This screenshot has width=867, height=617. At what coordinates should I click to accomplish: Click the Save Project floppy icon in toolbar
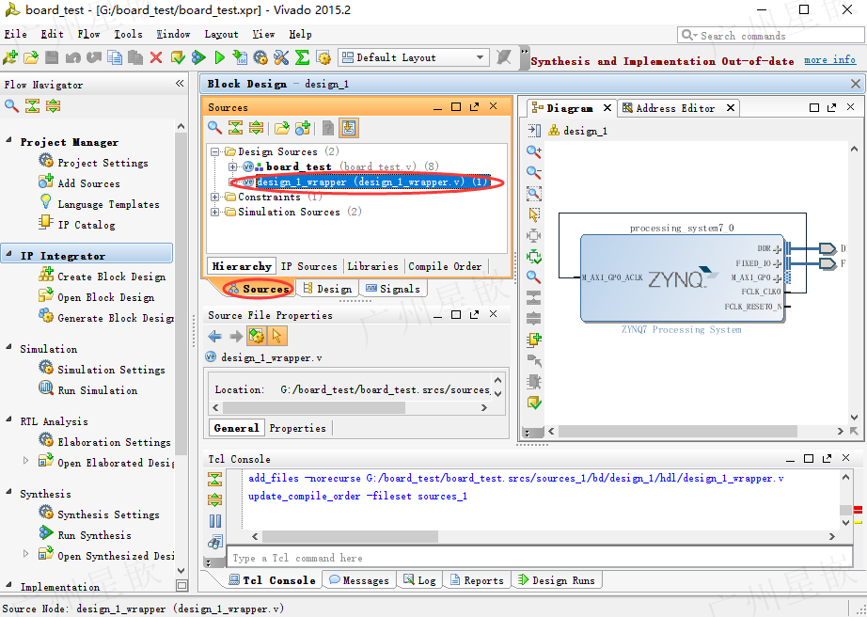pos(52,57)
